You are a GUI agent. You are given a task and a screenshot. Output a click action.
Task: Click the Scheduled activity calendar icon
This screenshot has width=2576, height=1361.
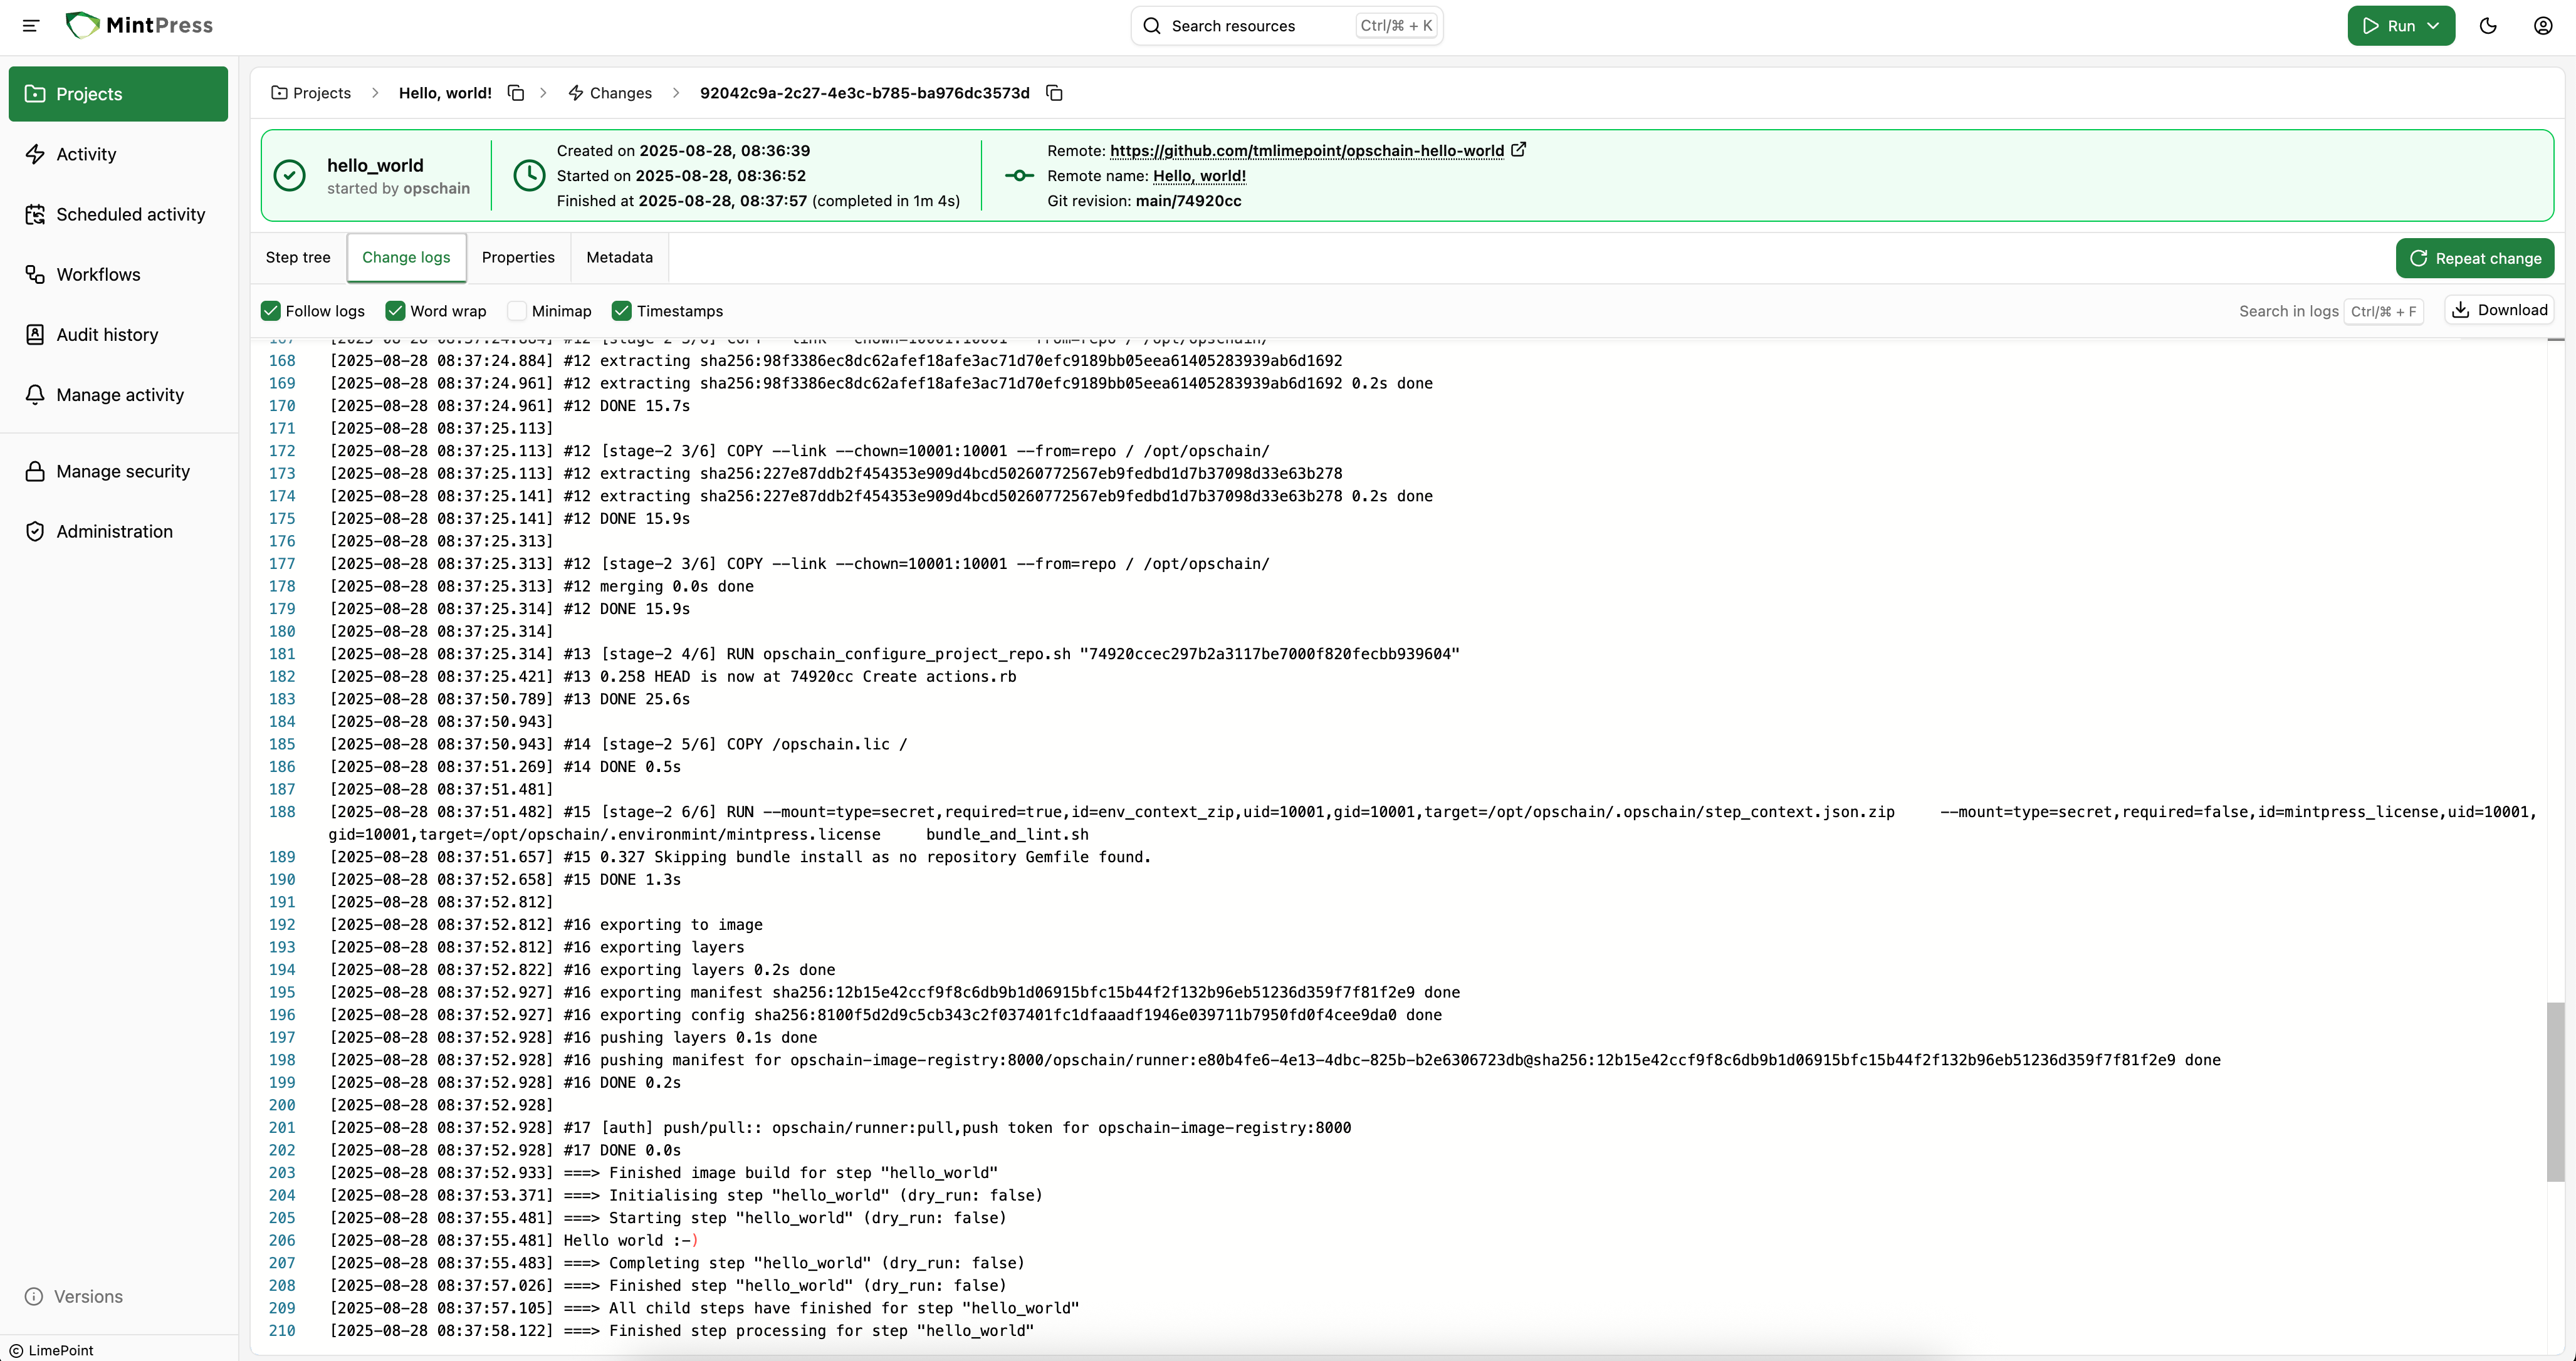35,214
